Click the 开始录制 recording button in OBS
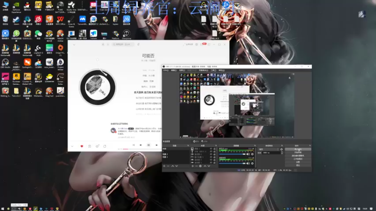The height and width of the screenshot is (211, 376). tap(298, 152)
